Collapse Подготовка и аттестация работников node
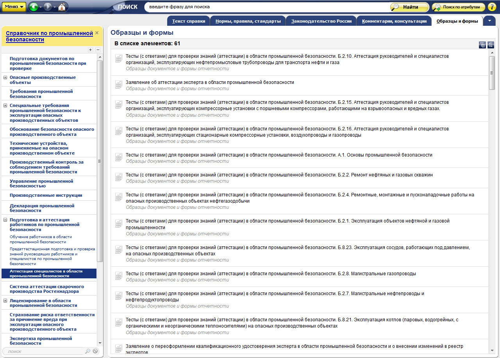500x358 pixels. pos(5,220)
